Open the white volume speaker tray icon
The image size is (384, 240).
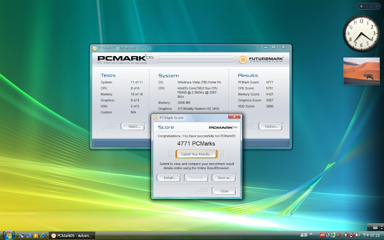(358, 235)
